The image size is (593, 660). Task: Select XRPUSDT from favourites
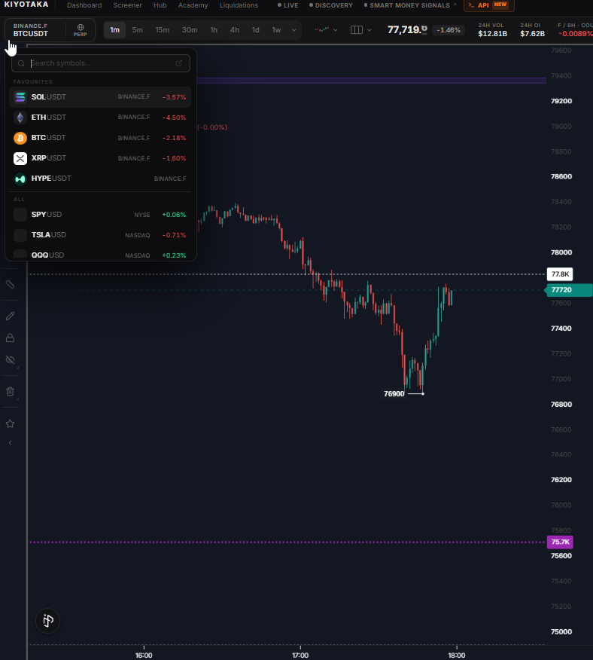tap(100, 158)
